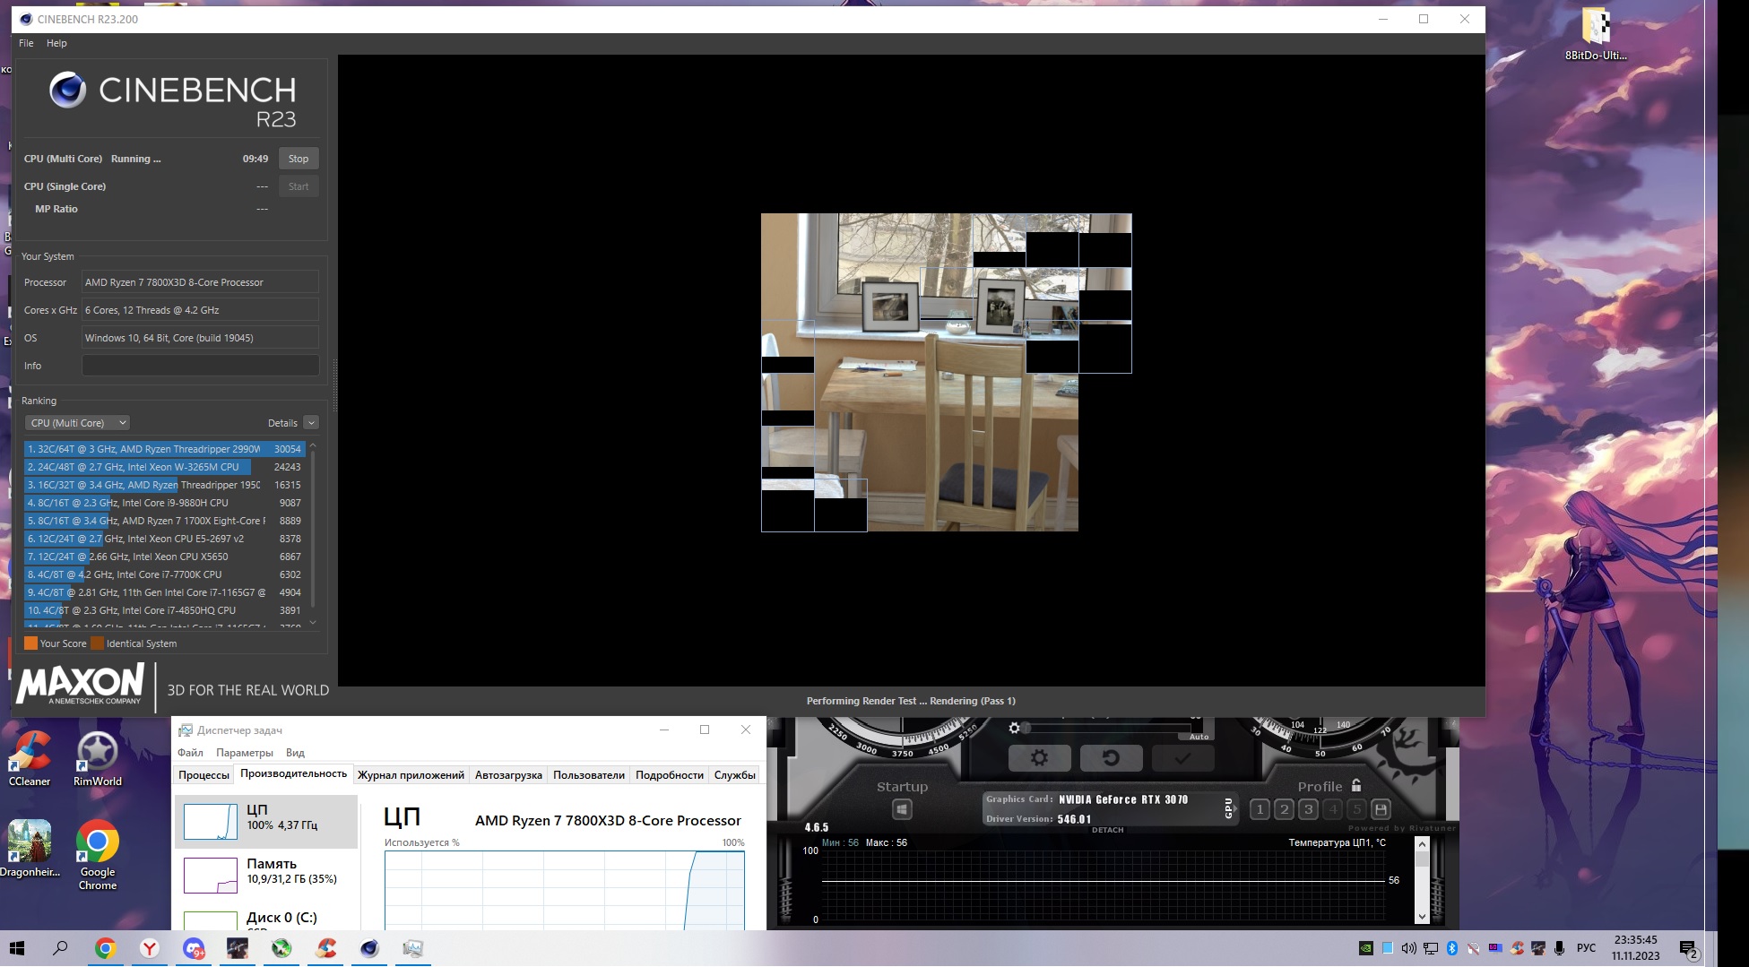Select Afterburner profile slot 1
The width and height of the screenshot is (1749, 967).
click(x=1260, y=809)
